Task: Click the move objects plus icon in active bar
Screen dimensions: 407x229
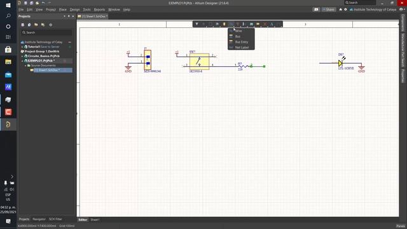Action: coord(203,24)
